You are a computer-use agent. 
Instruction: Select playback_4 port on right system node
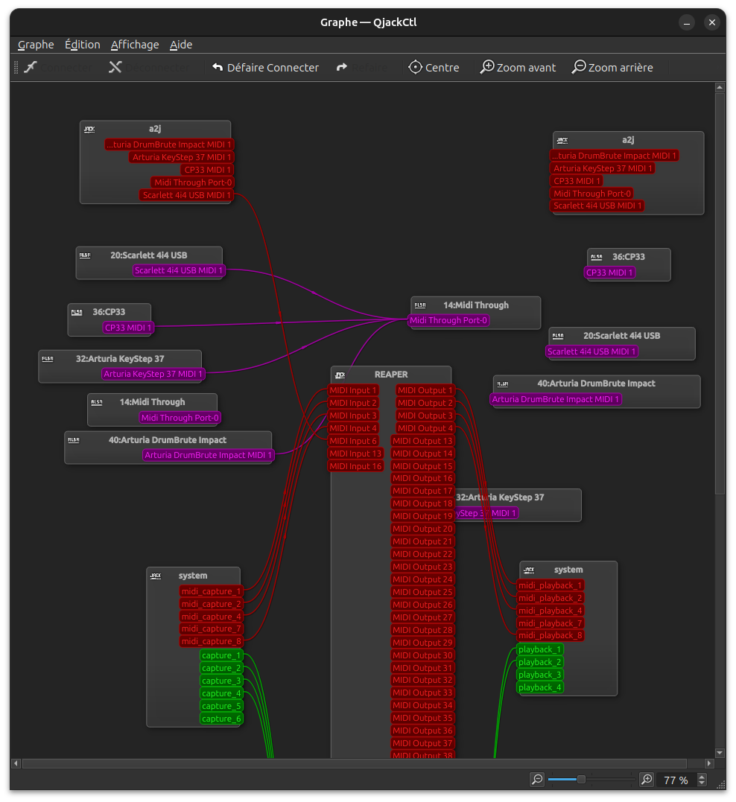coord(540,687)
